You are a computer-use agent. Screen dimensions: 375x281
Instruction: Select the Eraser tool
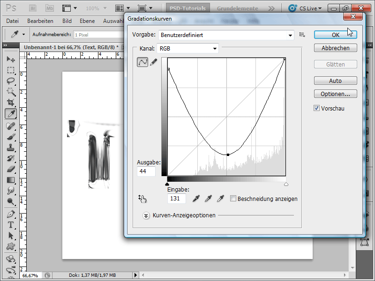(11, 169)
